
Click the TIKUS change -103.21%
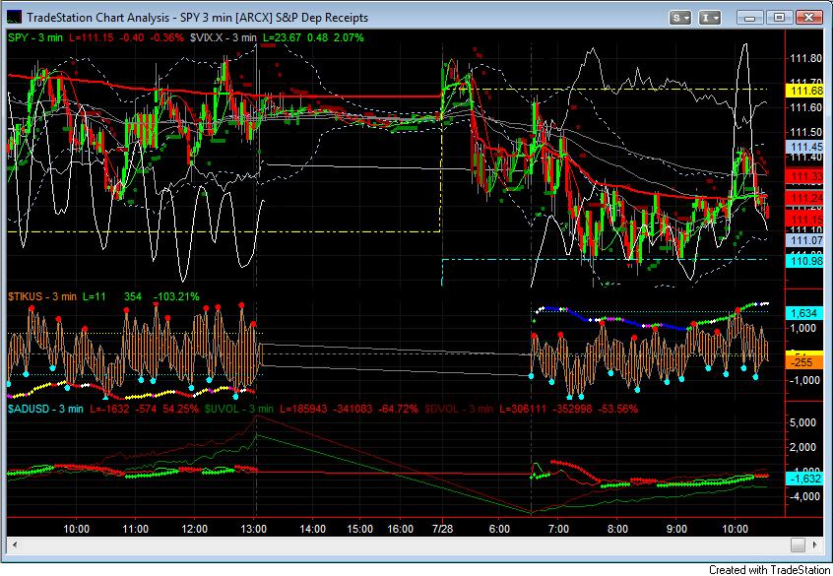(x=176, y=296)
